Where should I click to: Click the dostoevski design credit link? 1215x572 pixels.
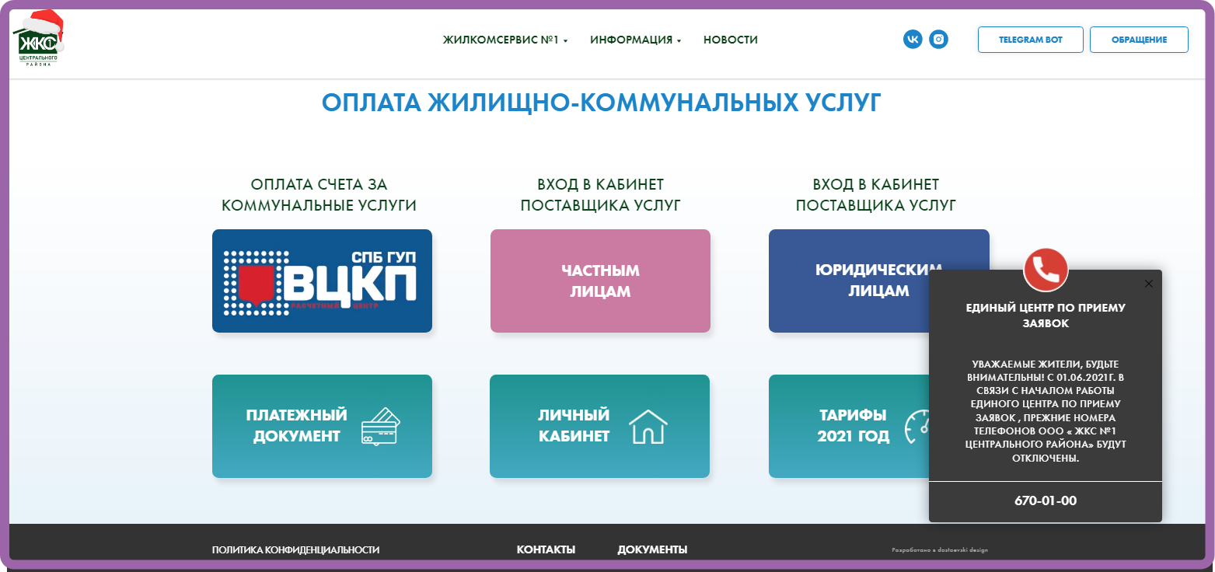[940, 549]
